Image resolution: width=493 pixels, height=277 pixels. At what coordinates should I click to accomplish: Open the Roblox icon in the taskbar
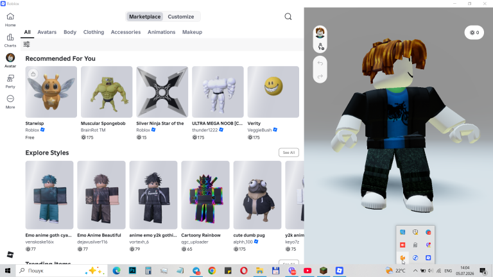click(339, 271)
